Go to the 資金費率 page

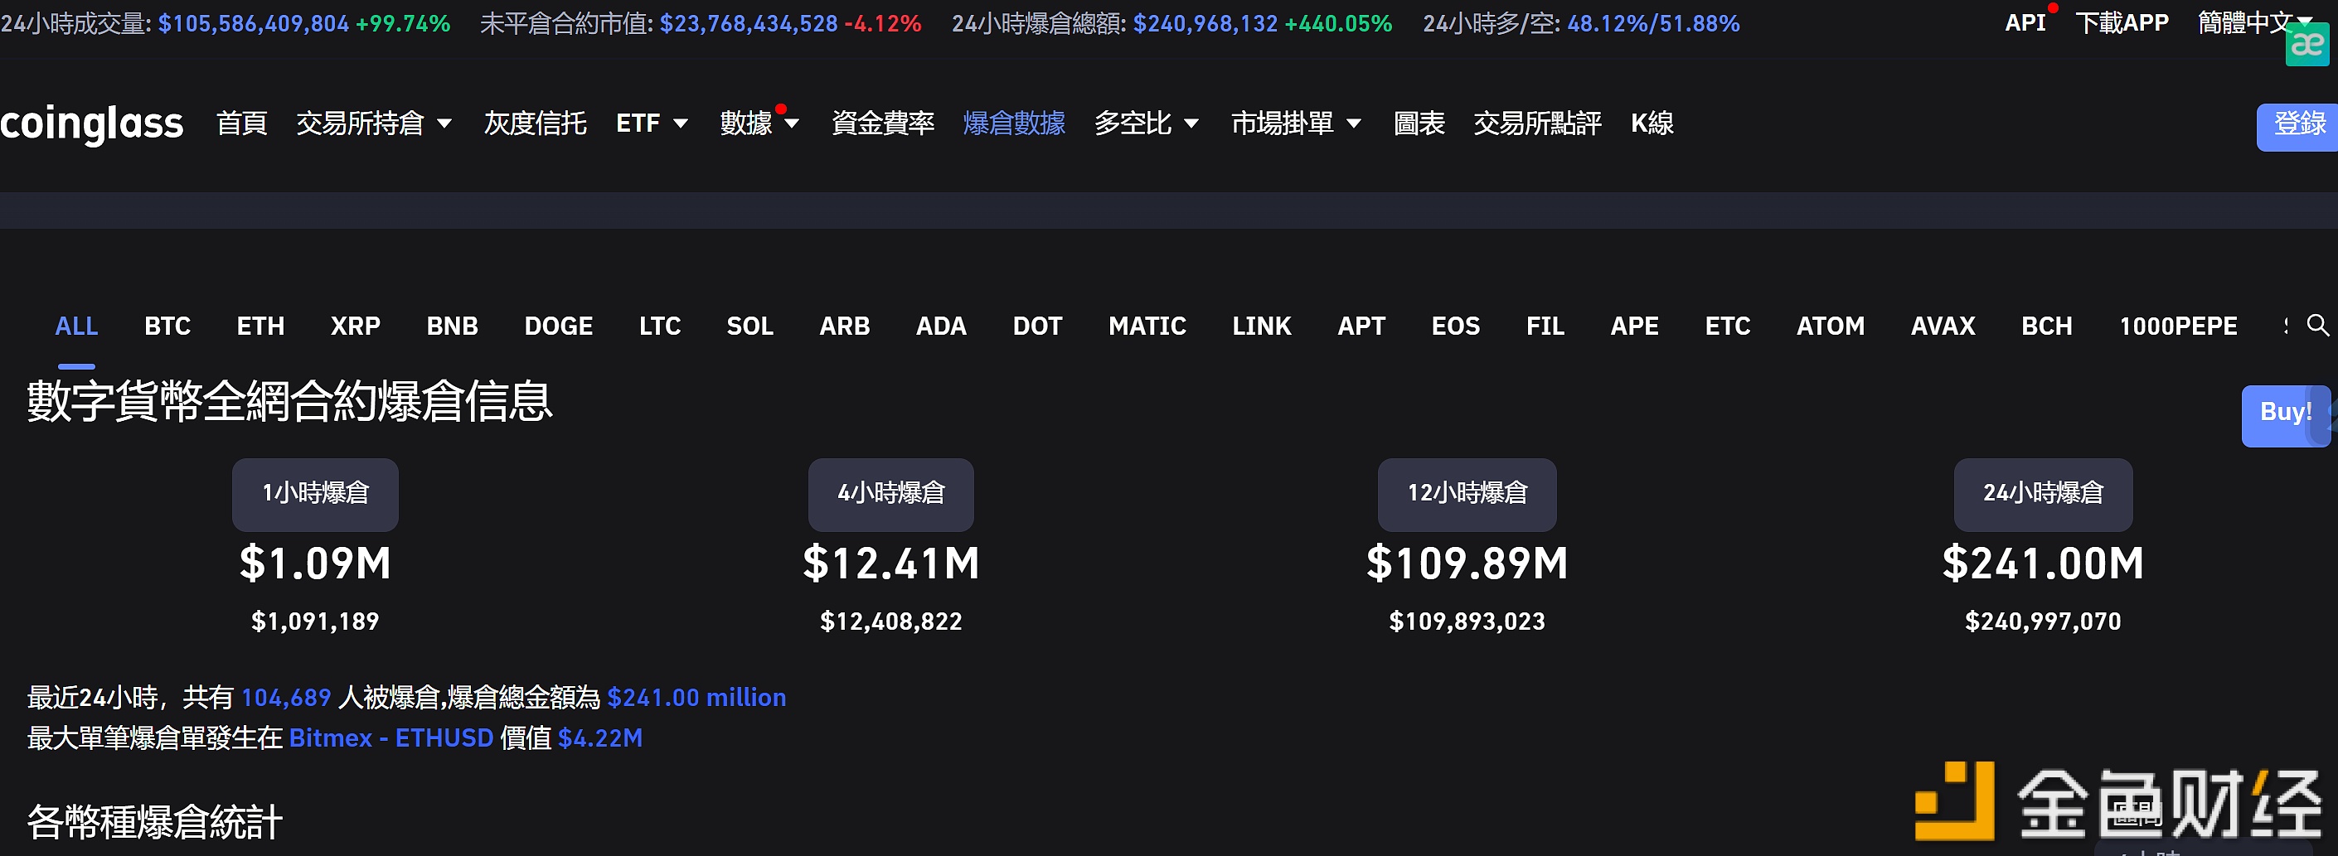(x=882, y=123)
